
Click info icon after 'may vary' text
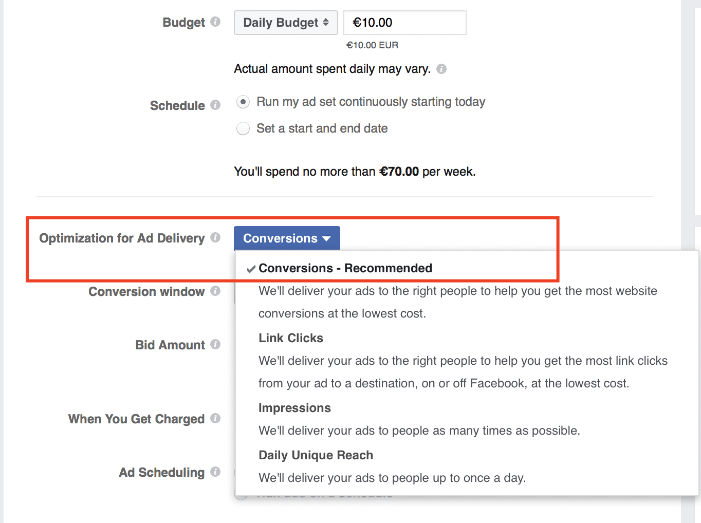tap(441, 69)
